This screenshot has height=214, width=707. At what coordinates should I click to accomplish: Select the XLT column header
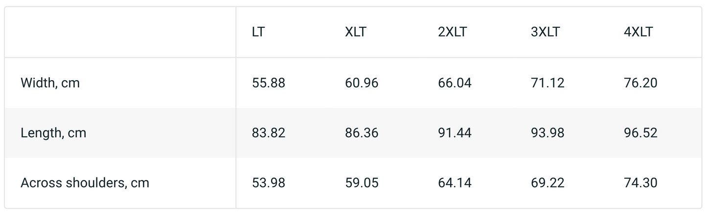pos(356,33)
